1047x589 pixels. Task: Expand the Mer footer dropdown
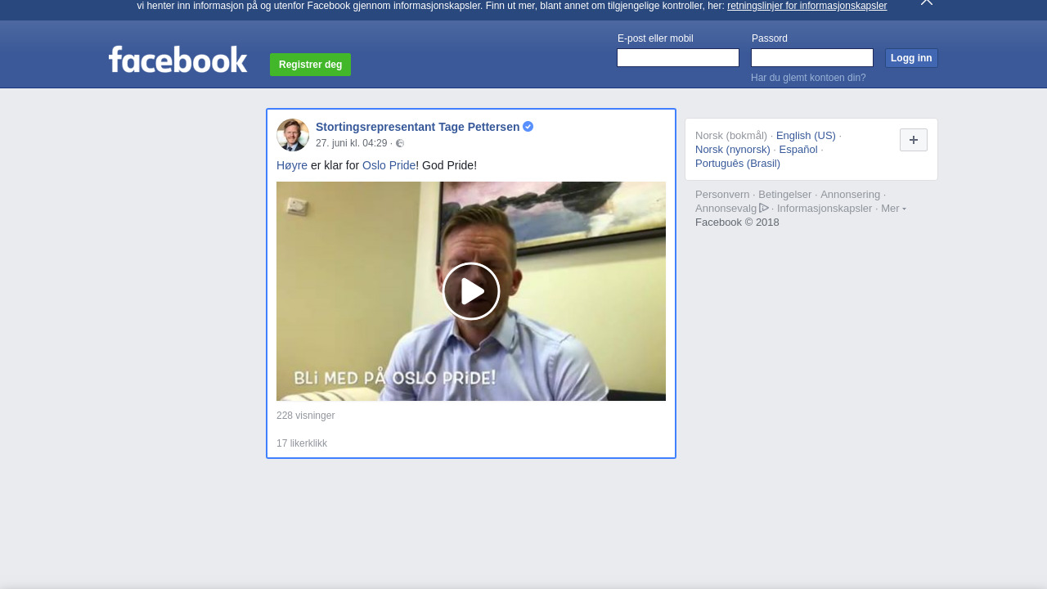tap(893, 209)
